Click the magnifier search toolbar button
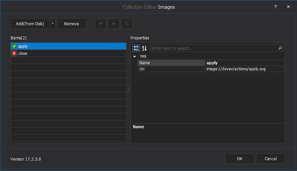297x171 pixels. tap(127, 24)
